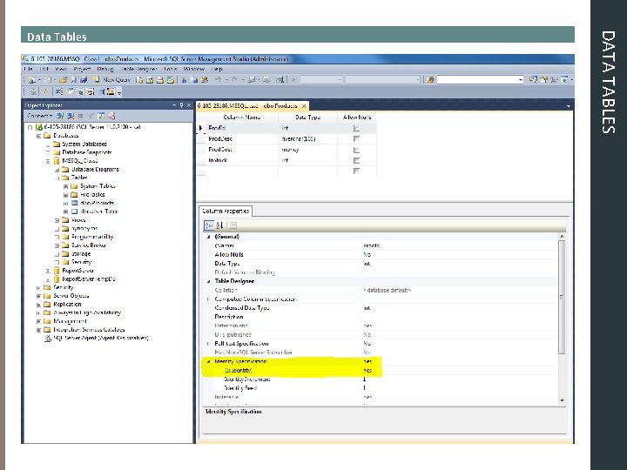
Task: Click the row selector beside ProdId
Action: pos(201,128)
